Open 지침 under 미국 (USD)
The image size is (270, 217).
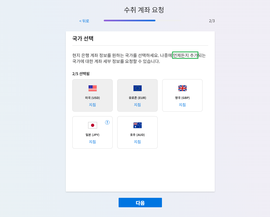92,105
